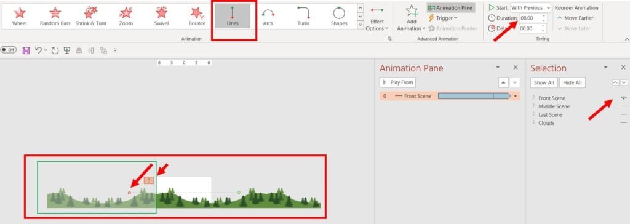The width and height of the screenshot is (630, 224).
Task: Click the Duration input field
Action: [530, 18]
